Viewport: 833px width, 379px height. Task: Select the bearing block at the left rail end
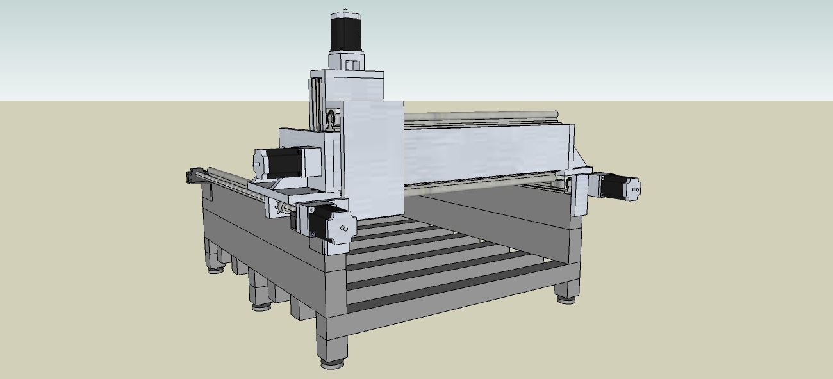195,175
